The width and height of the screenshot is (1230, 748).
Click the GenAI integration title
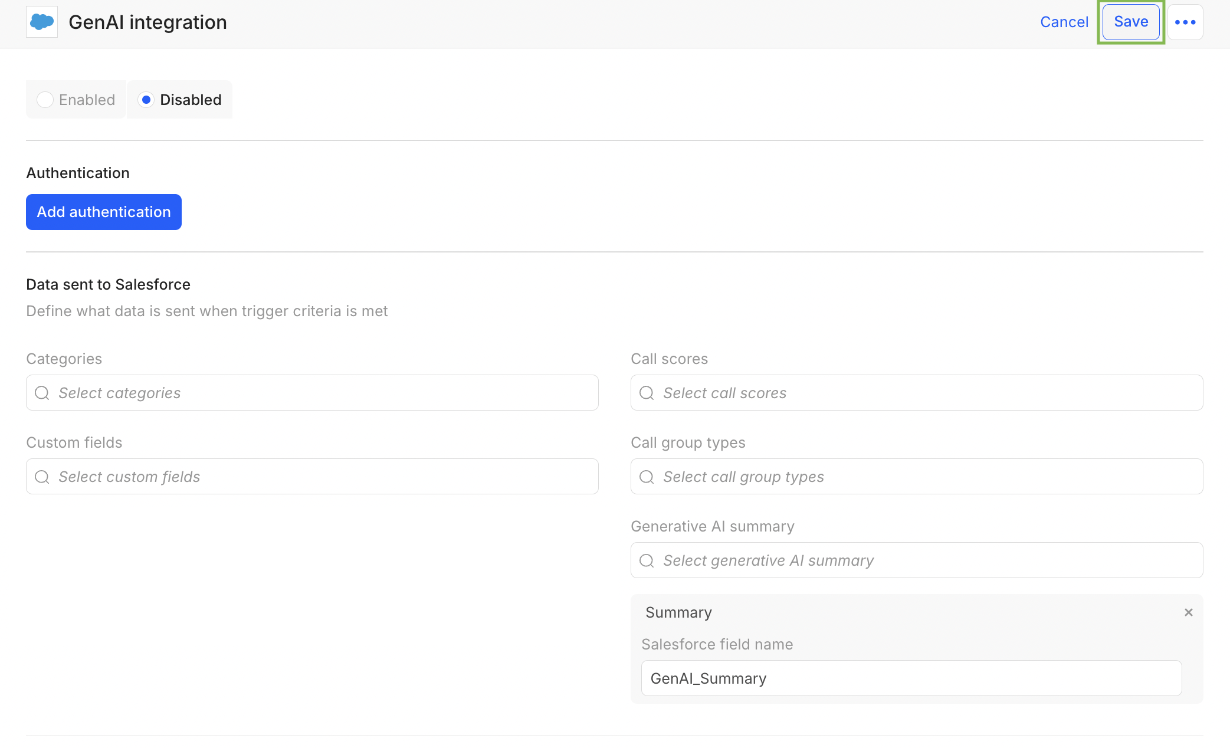tap(147, 22)
